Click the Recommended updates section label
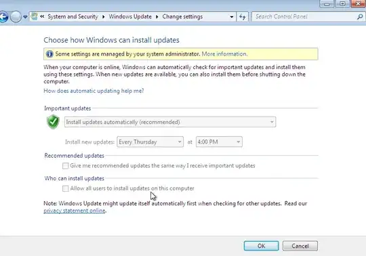 tap(75, 156)
